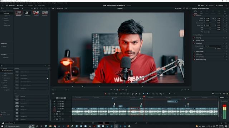
Task: Switch to the Cut page tab
Action: tap(93, 123)
